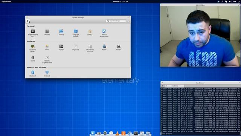
Task: Click the date and time in top panel
Action: (120, 2)
